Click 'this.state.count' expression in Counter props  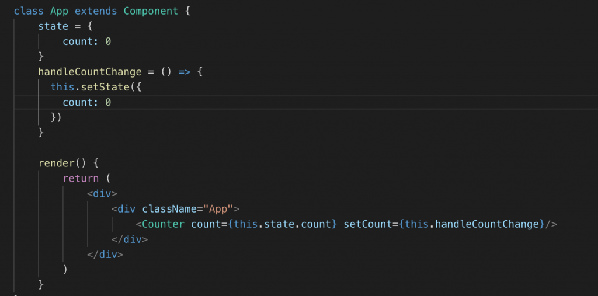pyautogui.click(x=282, y=224)
